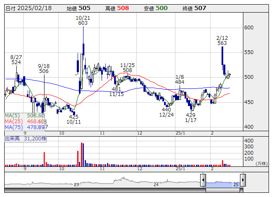
Task: Click the range navigator left handle arrow
Action: [x=203, y=180]
